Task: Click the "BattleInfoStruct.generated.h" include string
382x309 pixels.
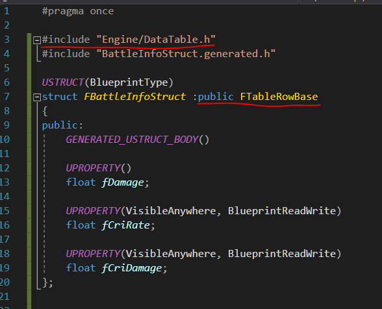Action: 186,54
